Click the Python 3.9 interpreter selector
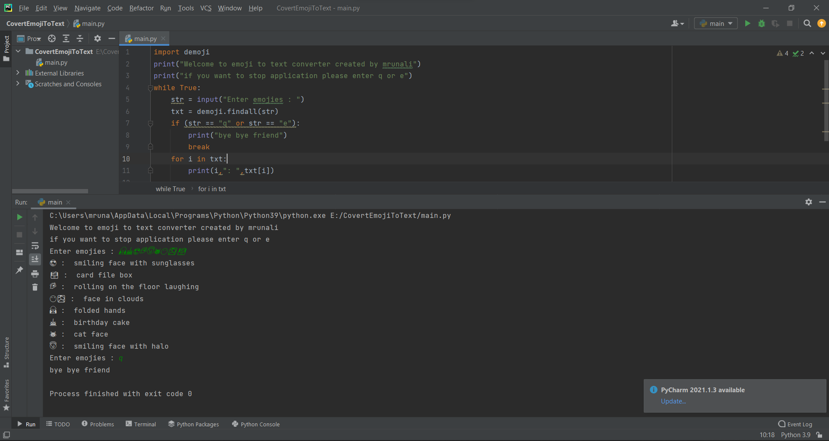This screenshot has width=829, height=441. click(x=795, y=435)
